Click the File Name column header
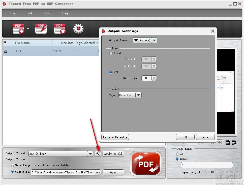Screen dimensions: 244x185 33,43
